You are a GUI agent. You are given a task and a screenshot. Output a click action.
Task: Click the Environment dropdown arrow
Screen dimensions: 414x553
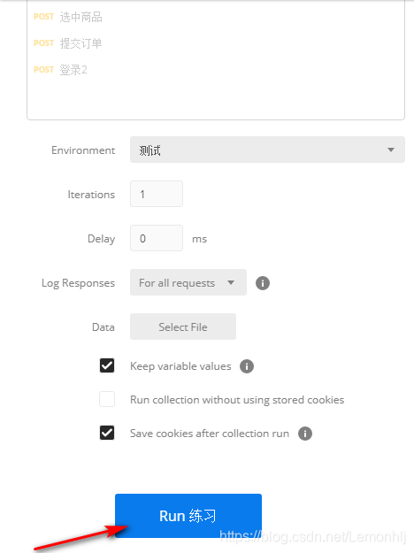pos(391,150)
